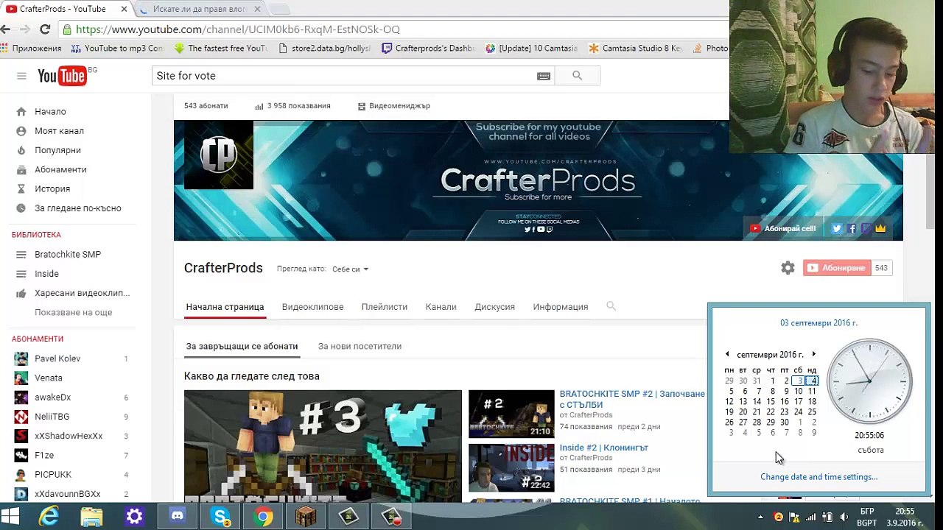Switch to the 'Искате ли да правя влог' tab
The height and width of the screenshot is (530, 943).
[x=200, y=9]
